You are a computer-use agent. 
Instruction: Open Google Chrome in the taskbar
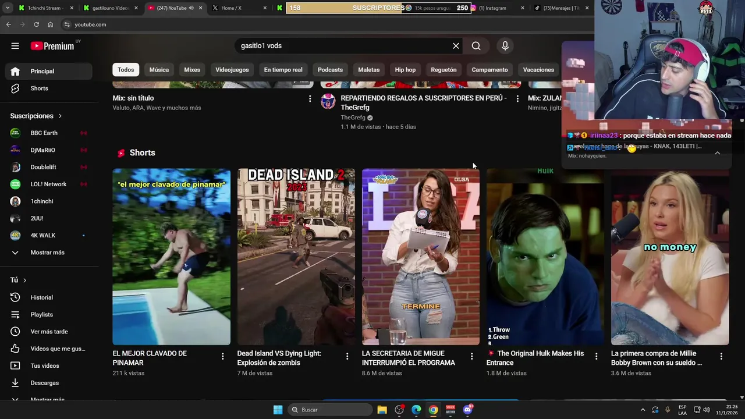click(433, 410)
